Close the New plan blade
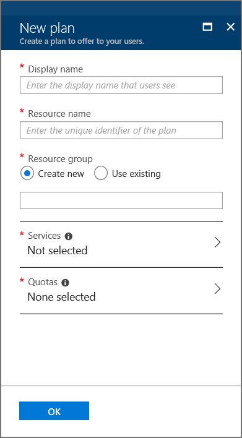242x438 pixels. point(230,27)
